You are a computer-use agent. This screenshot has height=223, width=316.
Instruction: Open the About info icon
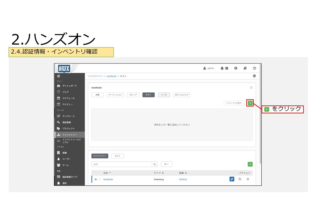(x=235, y=68)
